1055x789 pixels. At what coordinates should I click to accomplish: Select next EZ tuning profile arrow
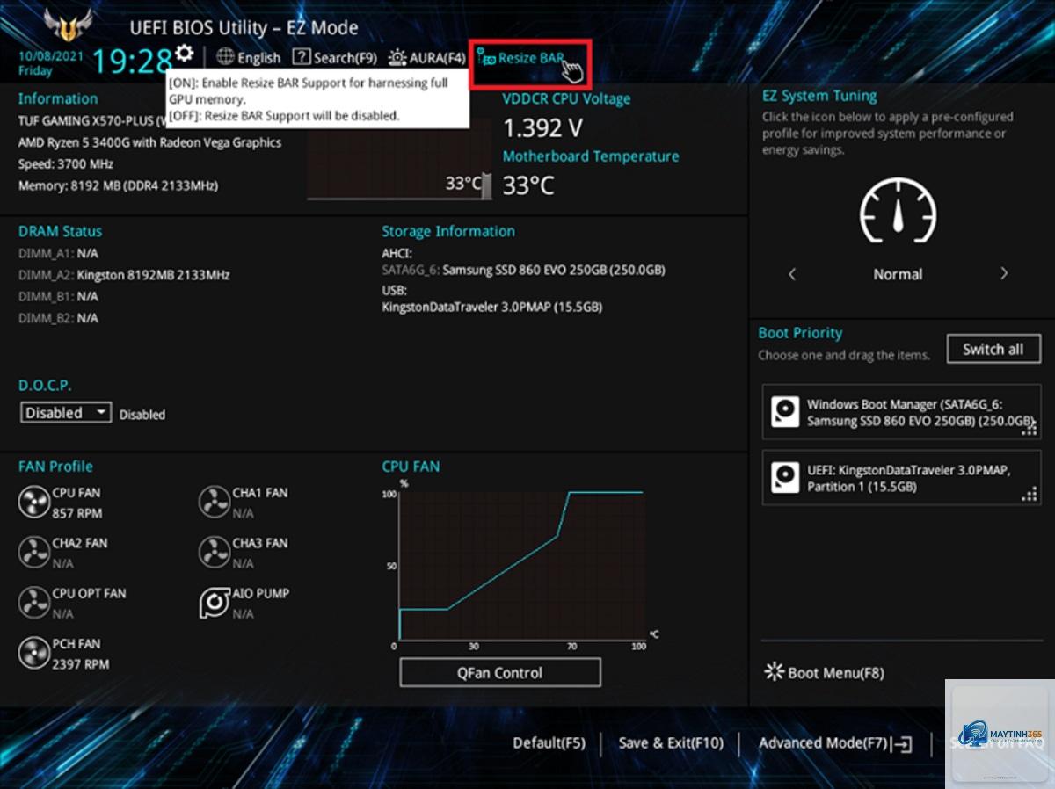point(1004,274)
